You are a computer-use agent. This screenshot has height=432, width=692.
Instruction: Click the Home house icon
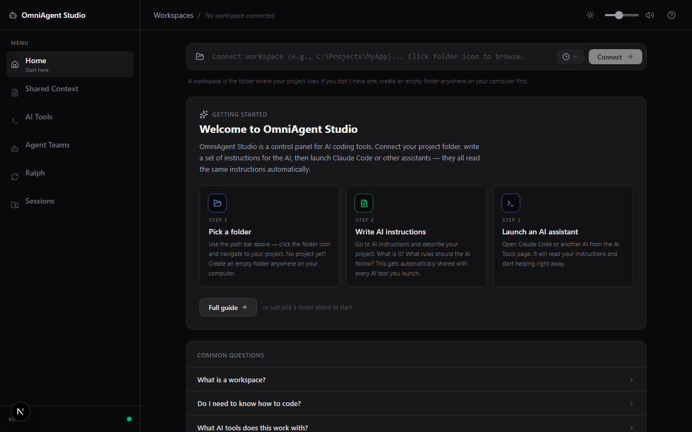pos(15,64)
